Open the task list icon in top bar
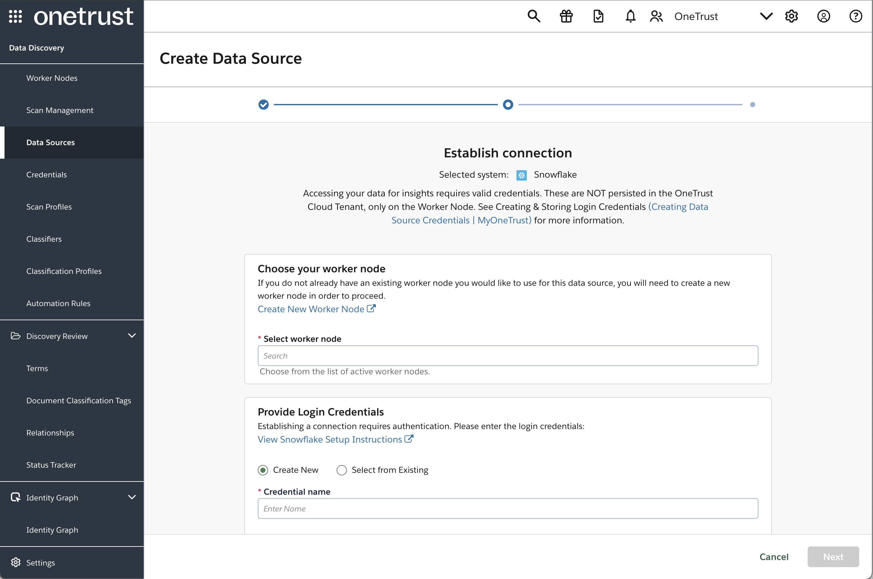The height and width of the screenshot is (579, 873). coord(599,16)
